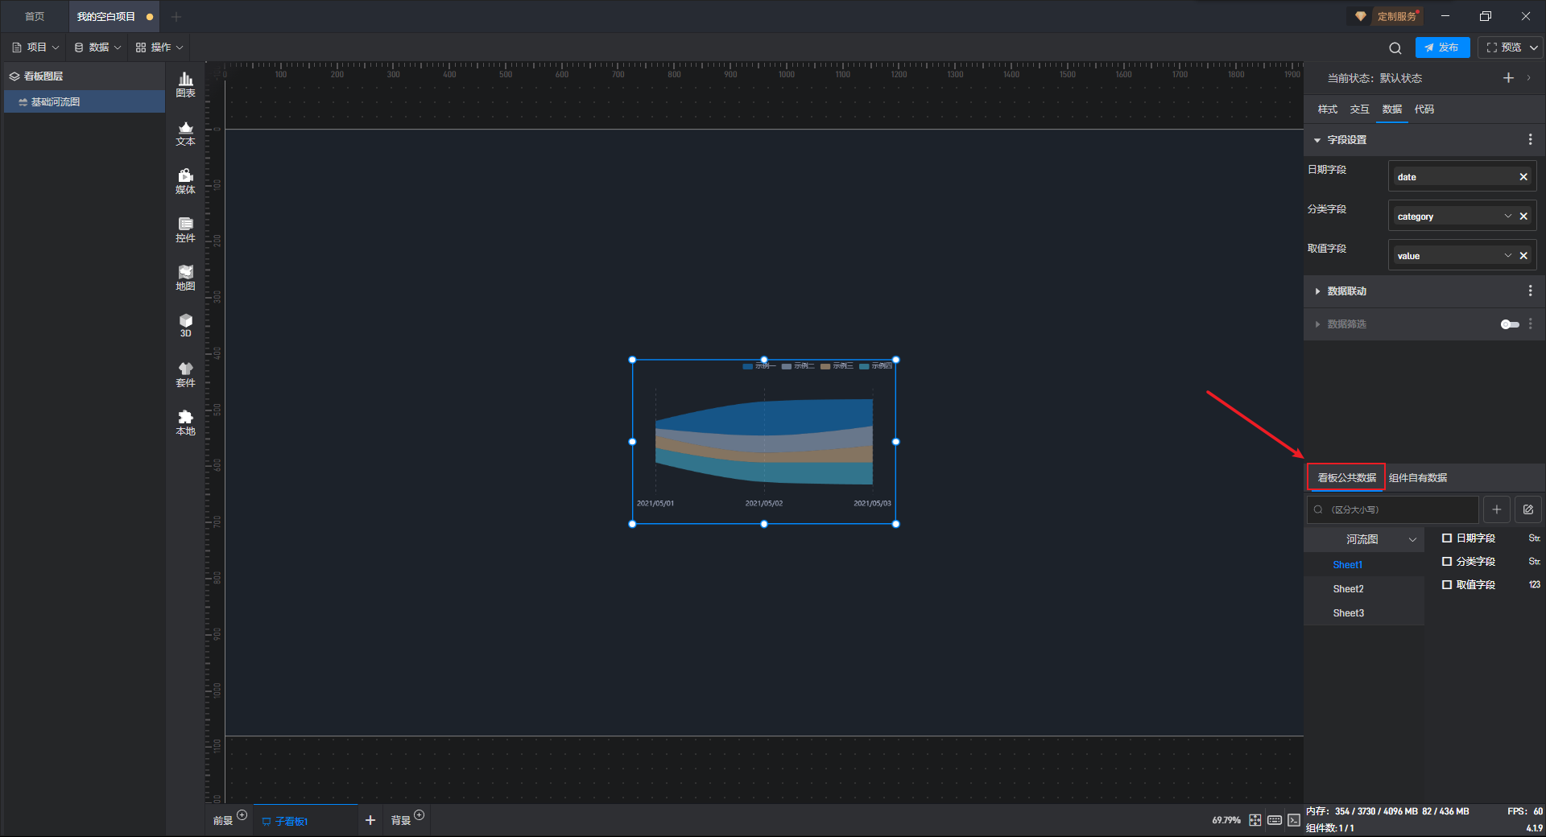Add a foreground layer with circled plus

pyautogui.click(x=242, y=815)
